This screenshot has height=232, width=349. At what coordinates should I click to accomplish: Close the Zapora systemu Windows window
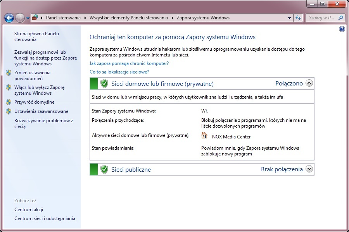point(337,4)
